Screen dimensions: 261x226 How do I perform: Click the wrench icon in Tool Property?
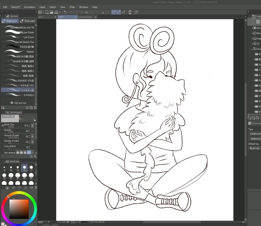(x=35, y=157)
